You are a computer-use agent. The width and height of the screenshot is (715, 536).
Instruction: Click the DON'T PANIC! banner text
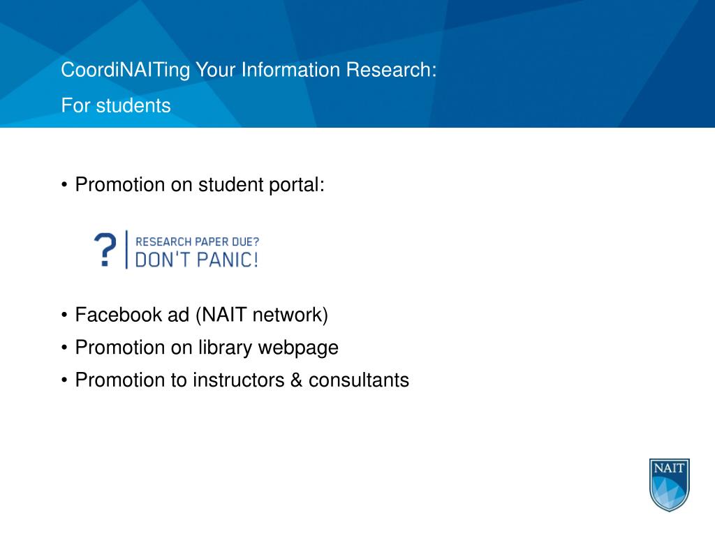[x=197, y=260]
